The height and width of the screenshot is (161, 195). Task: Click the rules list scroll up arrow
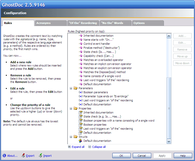click(x=169, y=36)
